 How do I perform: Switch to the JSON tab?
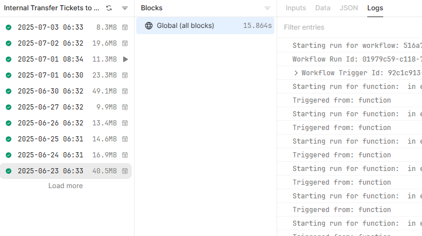click(348, 8)
